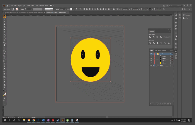Toggle visibility of the Group sublayer
Image resolution: width=195 pixels, height=125 pixels.
click(x=151, y=56)
